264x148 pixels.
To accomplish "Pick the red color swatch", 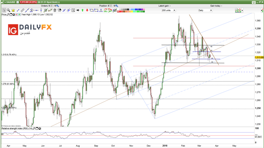I will 120,11.
